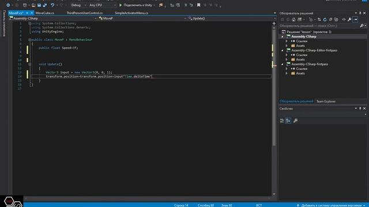Expand Ссылки under Assembly-CSharp

coord(287,41)
